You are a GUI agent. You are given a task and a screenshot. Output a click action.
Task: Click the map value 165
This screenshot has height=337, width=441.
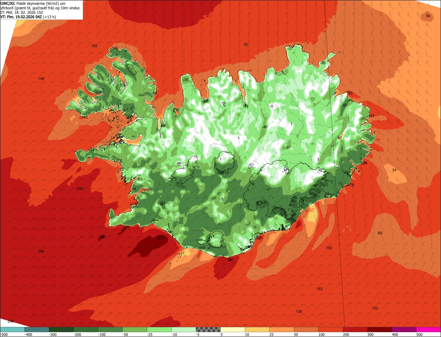(94, 46)
